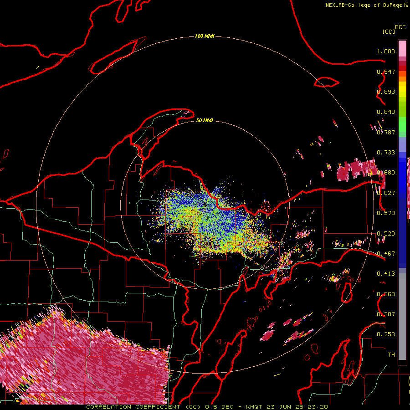The height and width of the screenshot is (410, 410).
Task: Click the bright green segment of color bar
Action: 402,124
